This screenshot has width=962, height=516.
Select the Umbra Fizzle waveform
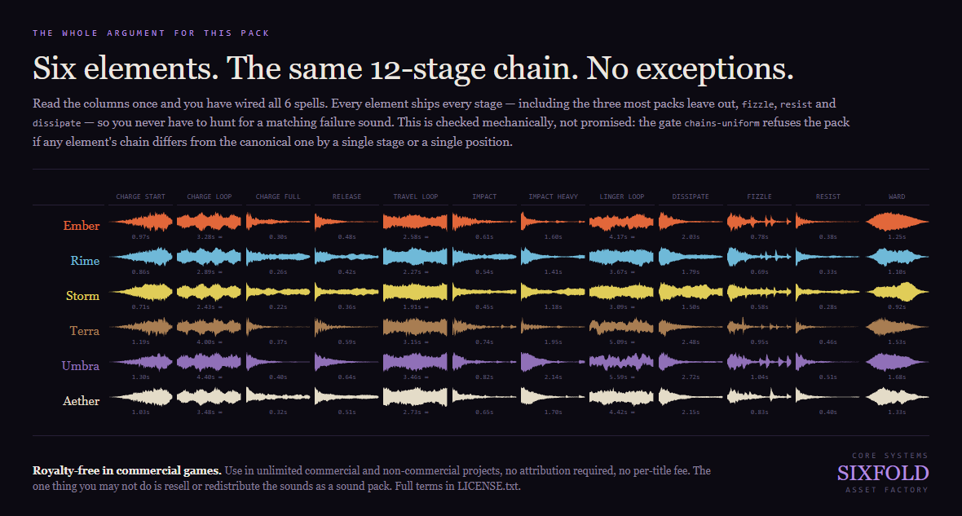760,361
